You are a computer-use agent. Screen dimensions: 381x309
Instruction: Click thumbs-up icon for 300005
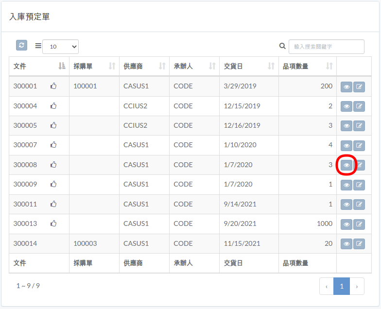(x=53, y=125)
